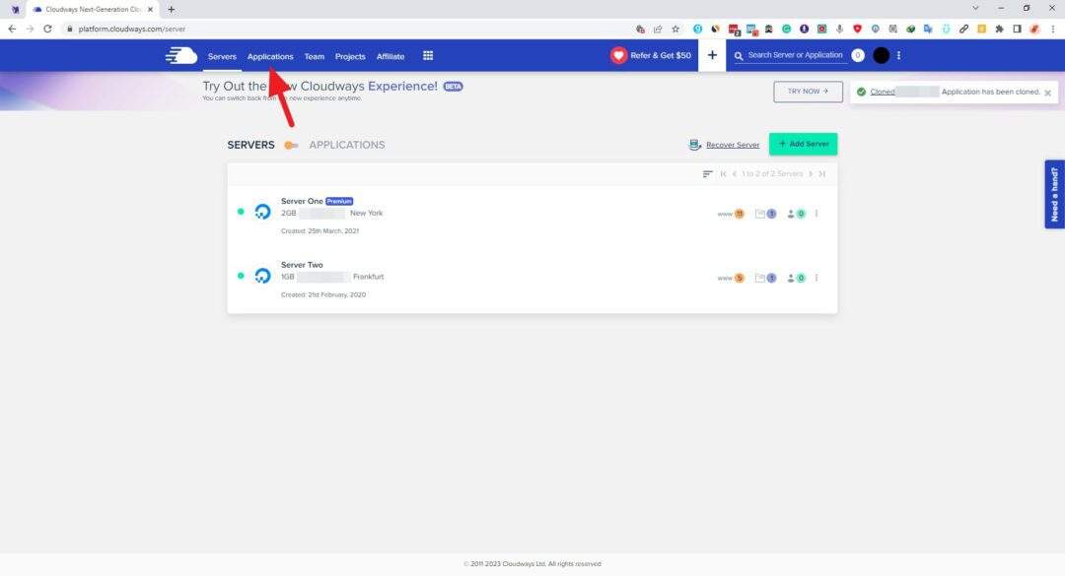This screenshot has width=1065, height=576.
Task: Click the Cloudways cloud logo
Action: coord(181,56)
